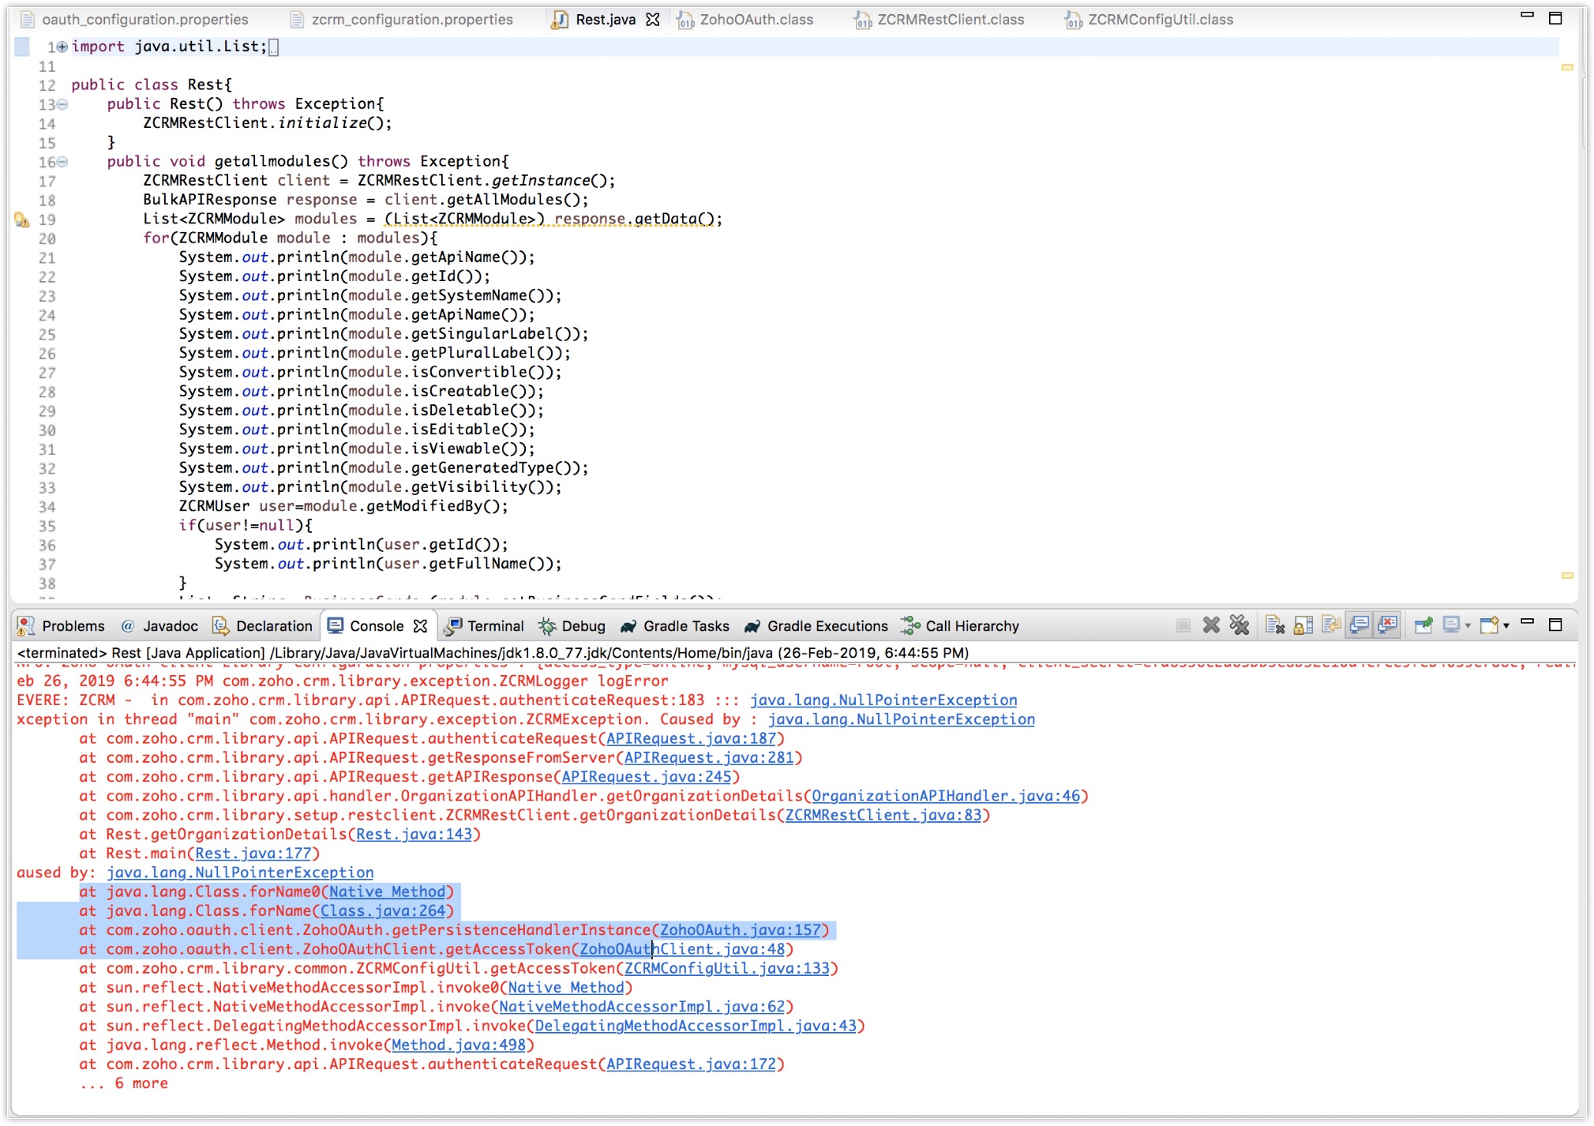
Task: Remove the terminated launch with the X icon
Action: 1211,625
